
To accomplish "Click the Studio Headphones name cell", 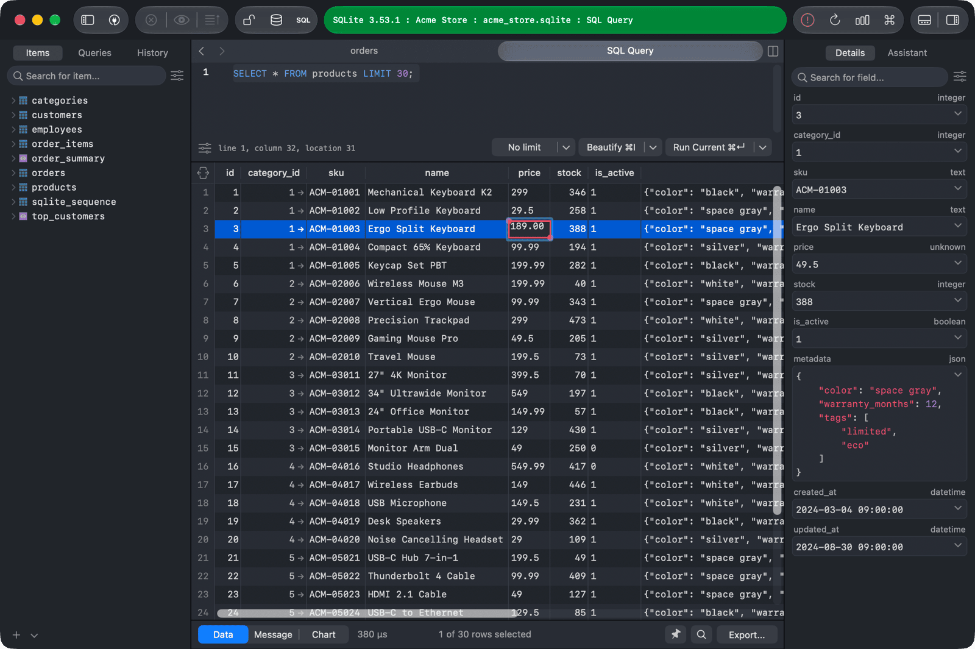I will click(x=436, y=466).
